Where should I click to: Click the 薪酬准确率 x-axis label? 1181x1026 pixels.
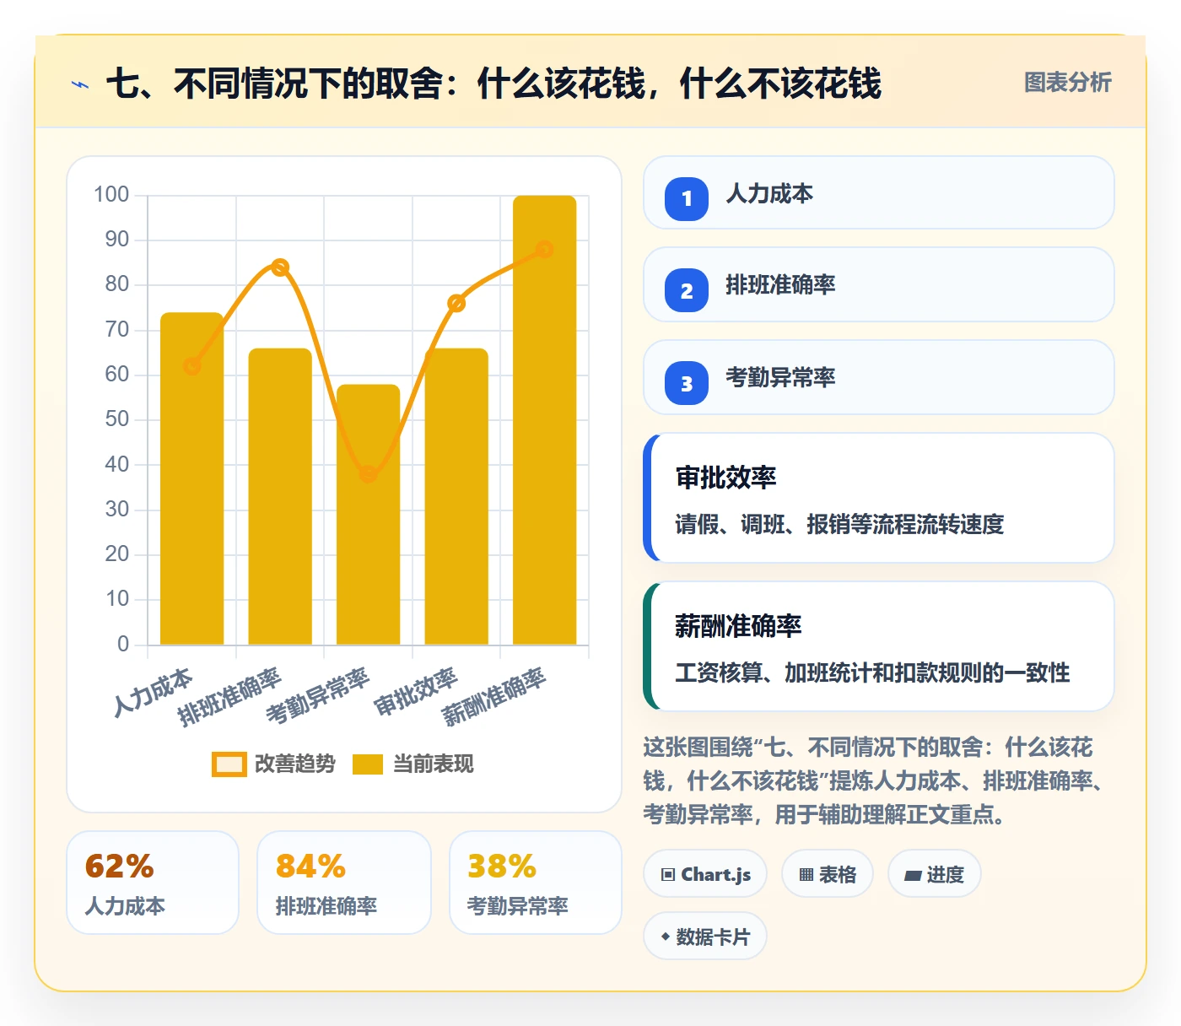494,696
